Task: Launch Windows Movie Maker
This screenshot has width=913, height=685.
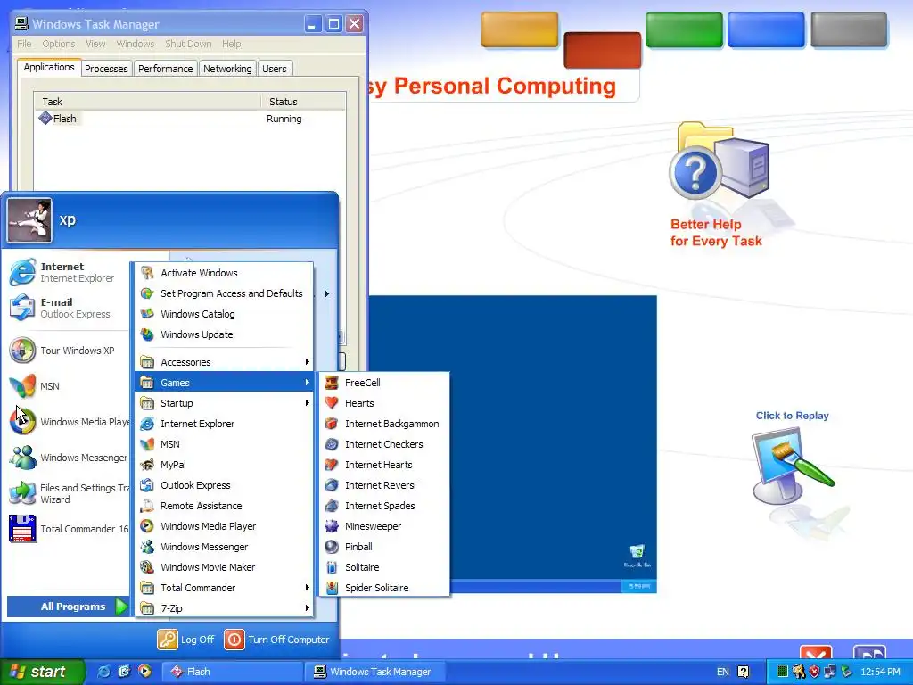Action: pos(224,567)
